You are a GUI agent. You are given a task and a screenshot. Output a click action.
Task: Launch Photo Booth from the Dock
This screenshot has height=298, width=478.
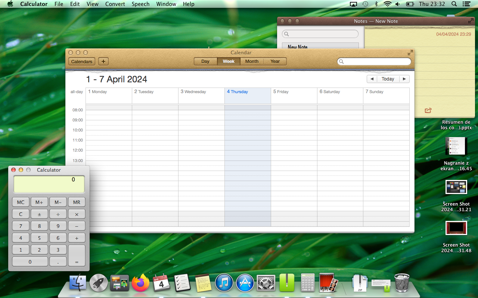tap(329, 283)
